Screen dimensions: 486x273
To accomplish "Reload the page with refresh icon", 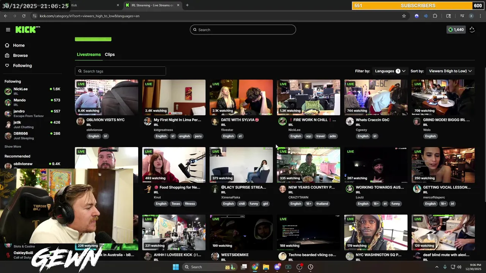I will point(24,16).
